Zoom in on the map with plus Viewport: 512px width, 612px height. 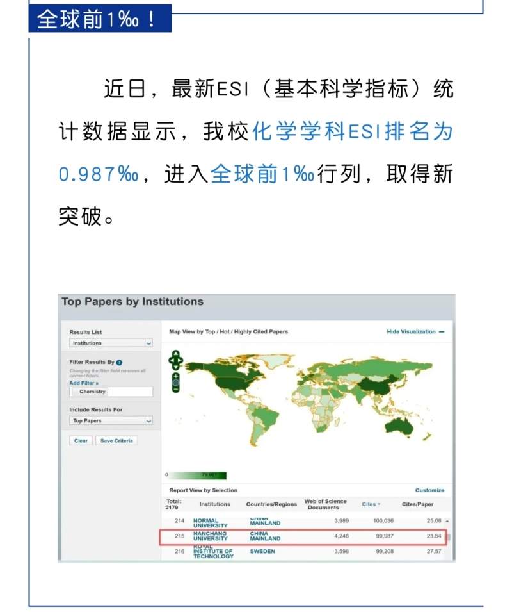[x=175, y=376]
